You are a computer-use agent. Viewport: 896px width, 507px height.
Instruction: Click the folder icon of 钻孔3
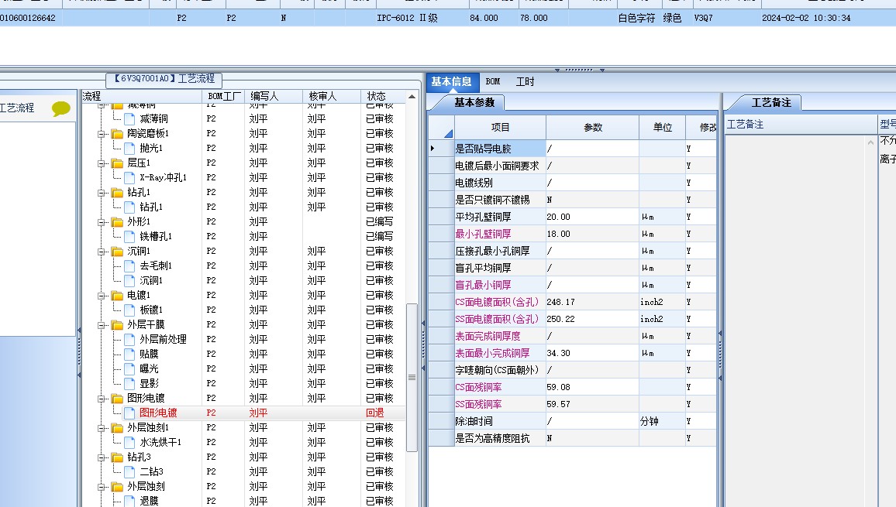pyautogui.click(x=117, y=457)
